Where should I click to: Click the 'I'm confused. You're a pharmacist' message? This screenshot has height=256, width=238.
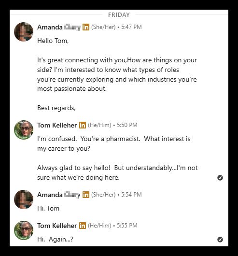(114, 143)
